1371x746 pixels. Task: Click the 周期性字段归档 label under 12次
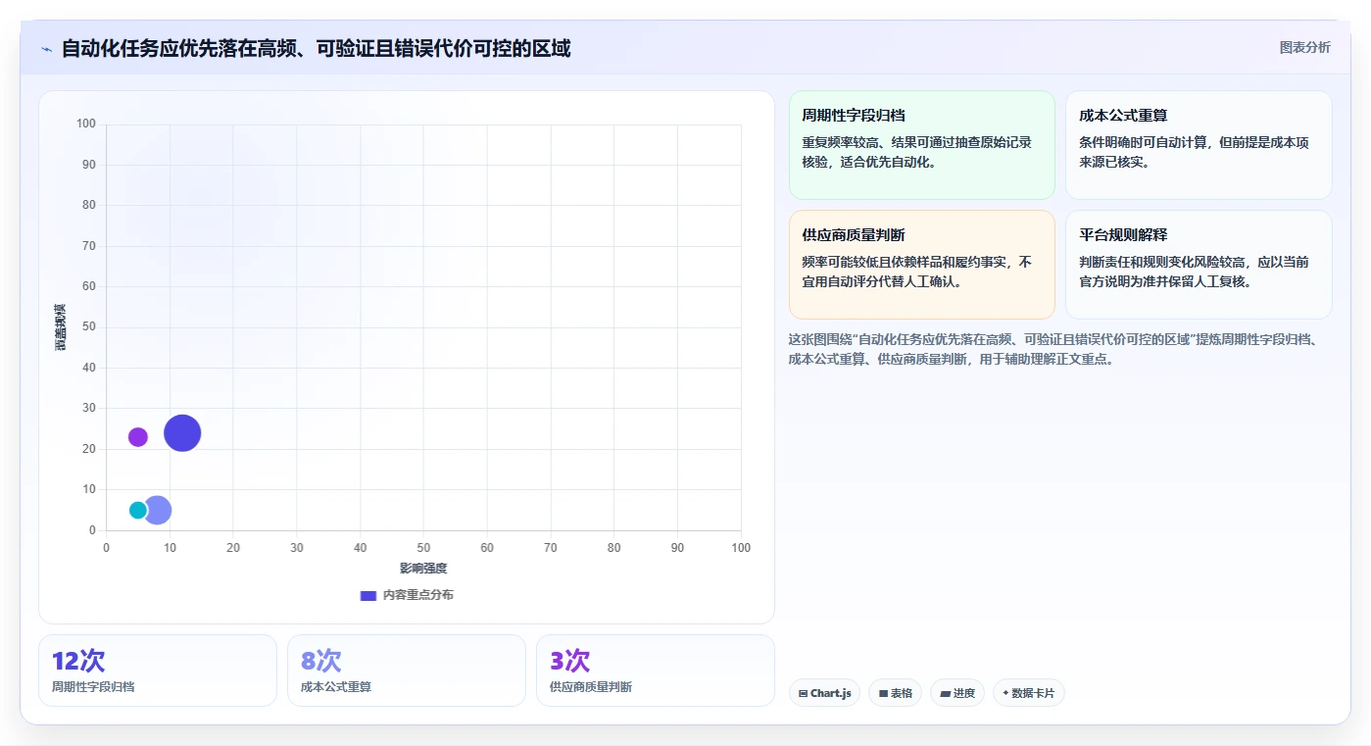click(x=93, y=687)
